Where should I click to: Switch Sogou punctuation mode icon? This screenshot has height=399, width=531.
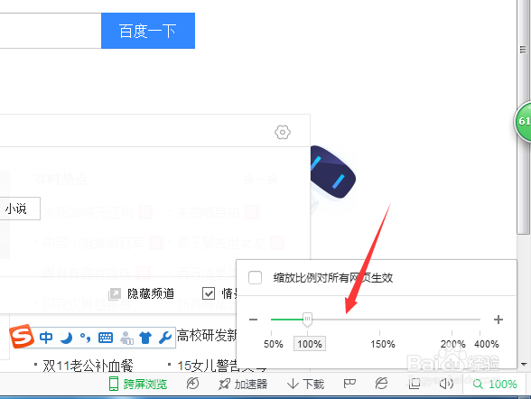(85, 338)
